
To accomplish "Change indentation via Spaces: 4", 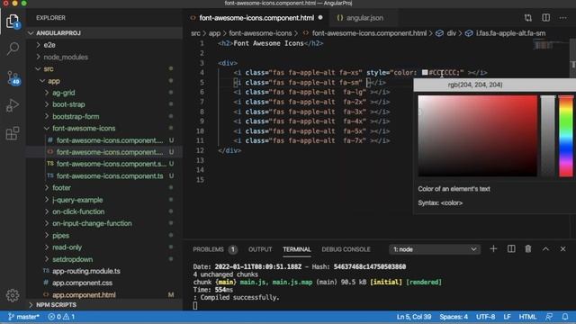I will pos(454,317).
